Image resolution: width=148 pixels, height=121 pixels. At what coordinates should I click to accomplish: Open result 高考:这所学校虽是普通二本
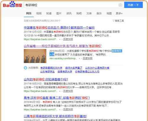tap(57, 98)
